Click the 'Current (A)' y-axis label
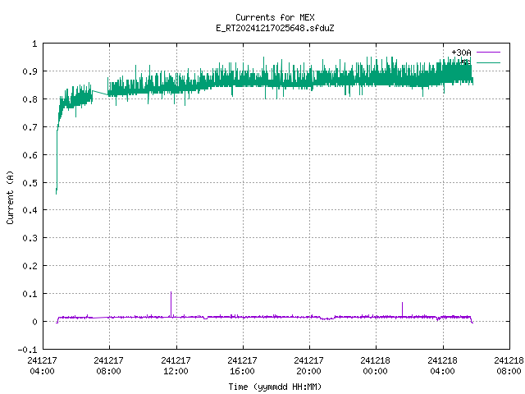The image size is (525, 394). click(x=10, y=197)
